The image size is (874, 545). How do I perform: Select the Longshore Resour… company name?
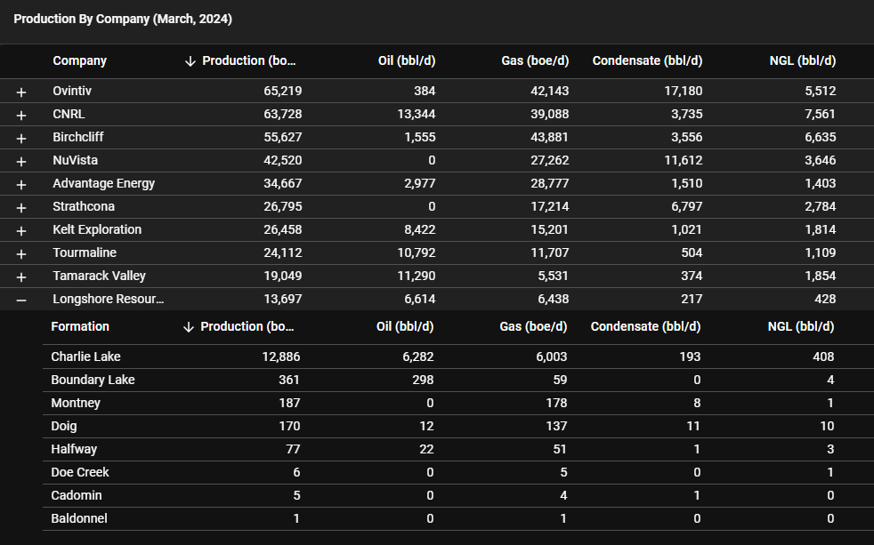108,299
